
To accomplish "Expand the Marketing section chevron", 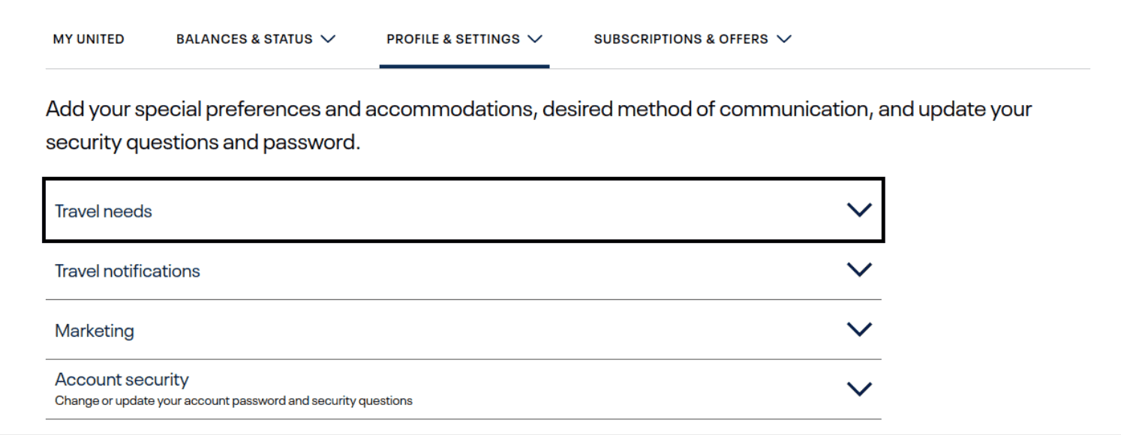I will (860, 328).
